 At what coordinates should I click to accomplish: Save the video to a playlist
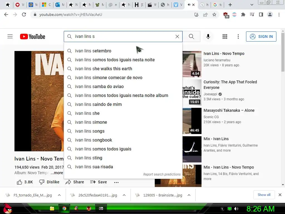(x=98, y=182)
